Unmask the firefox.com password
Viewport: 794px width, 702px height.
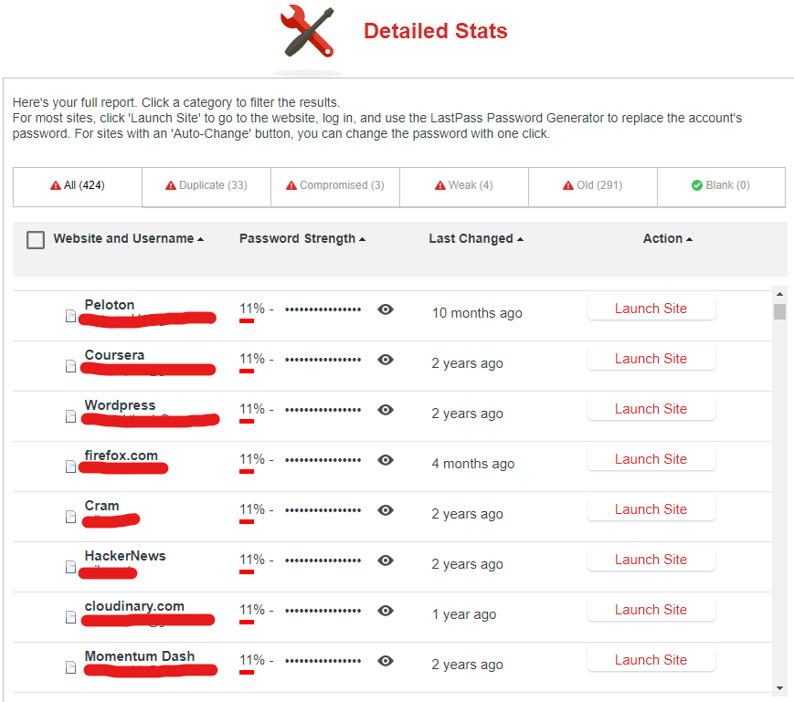click(x=386, y=459)
